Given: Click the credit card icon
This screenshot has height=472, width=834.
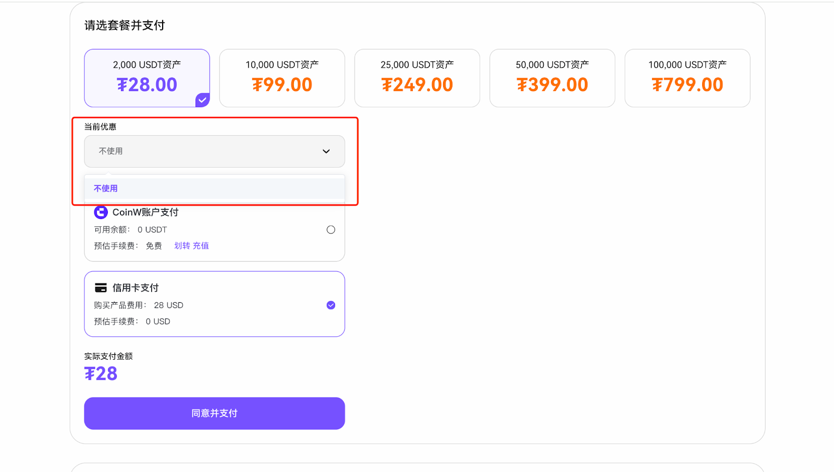Looking at the screenshot, I should pyautogui.click(x=101, y=288).
